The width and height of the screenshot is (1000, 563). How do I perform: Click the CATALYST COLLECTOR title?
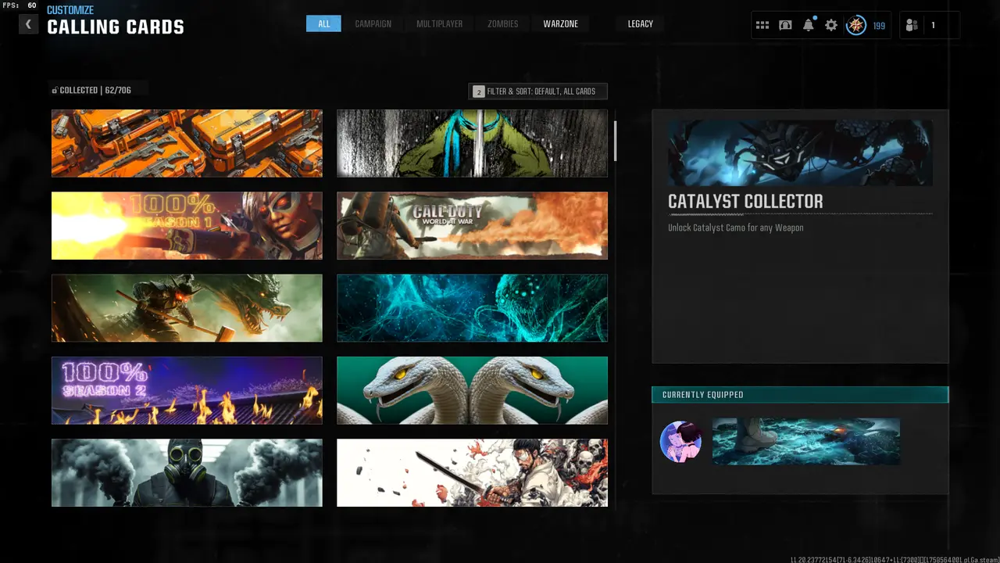tap(745, 202)
